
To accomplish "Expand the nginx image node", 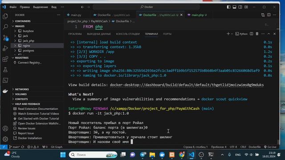I will click(x=15, y=46).
